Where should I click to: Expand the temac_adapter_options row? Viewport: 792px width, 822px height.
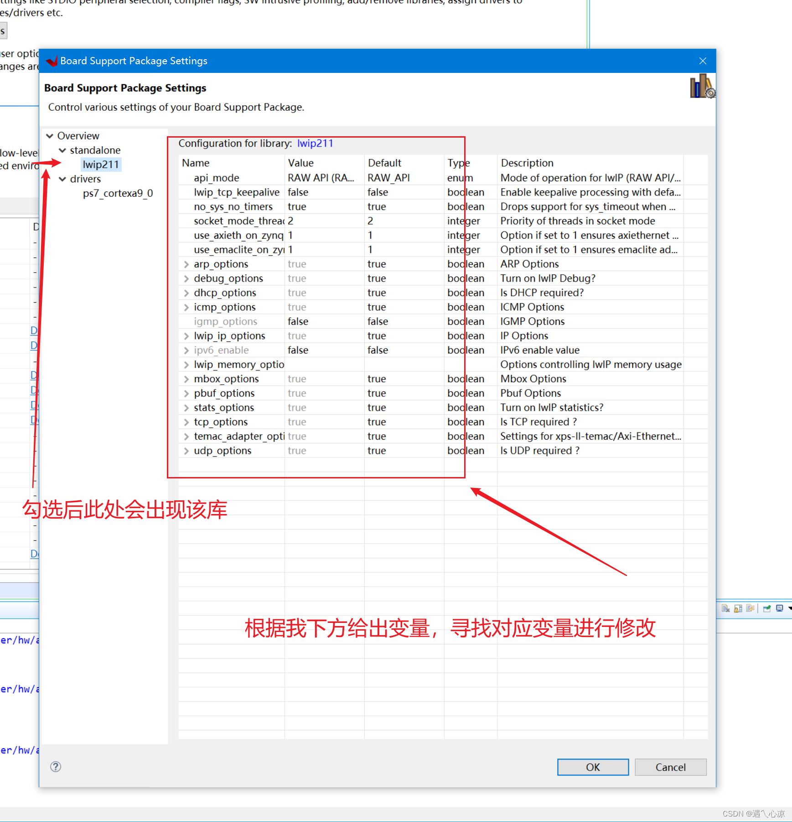[x=186, y=437]
